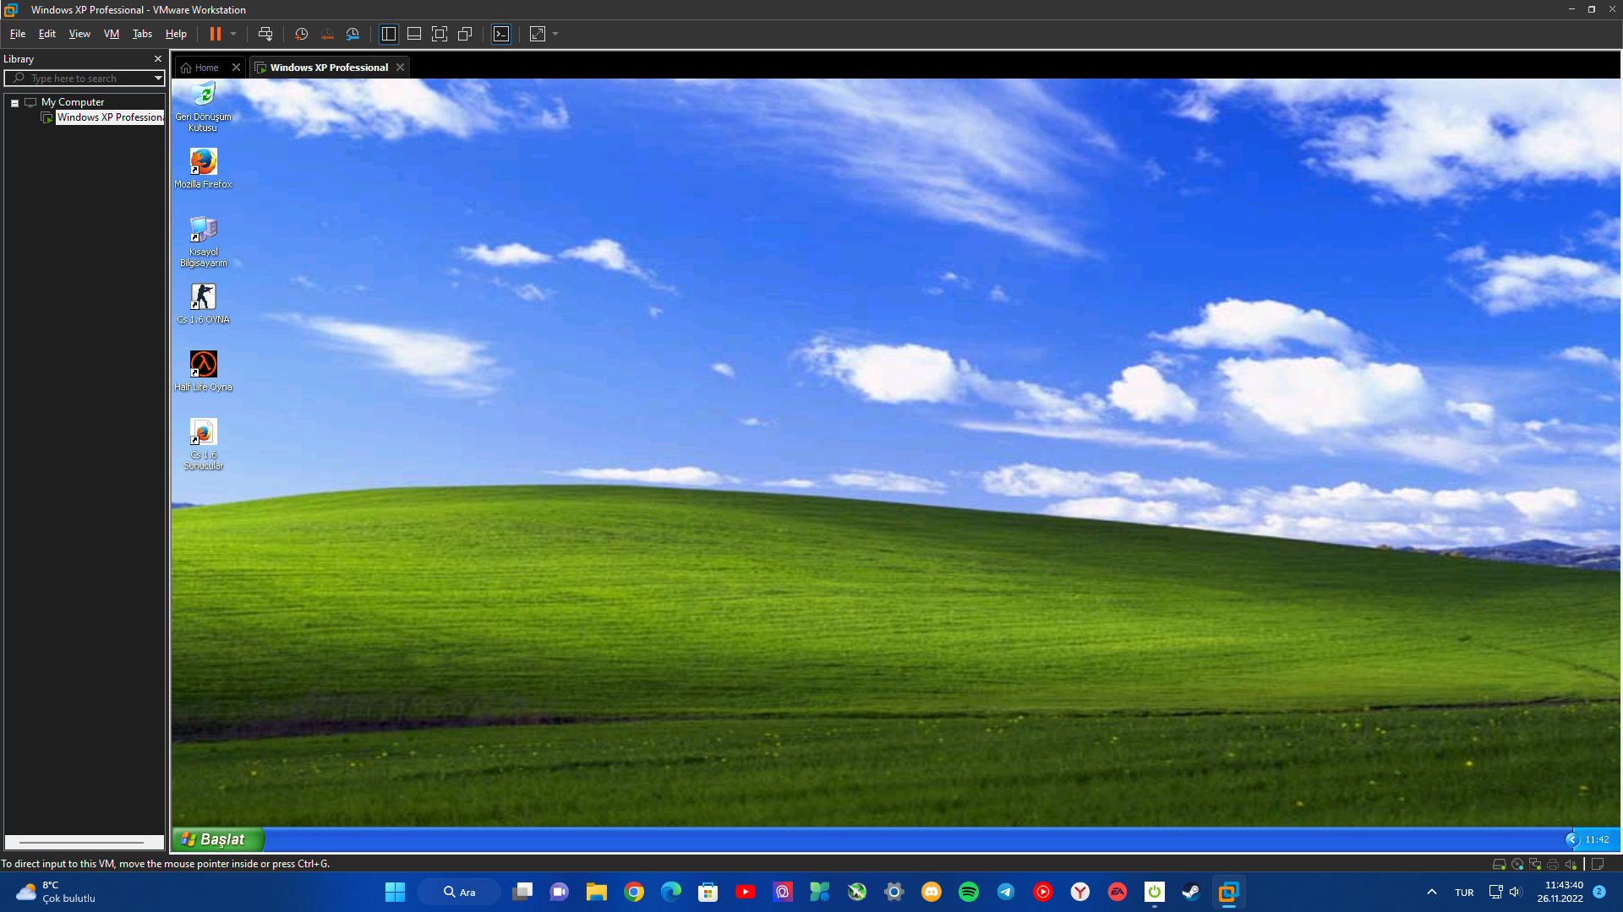Viewport: 1623px width, 912px height.
Task: Toggle the console view button
Action: (x=501, y=34)
